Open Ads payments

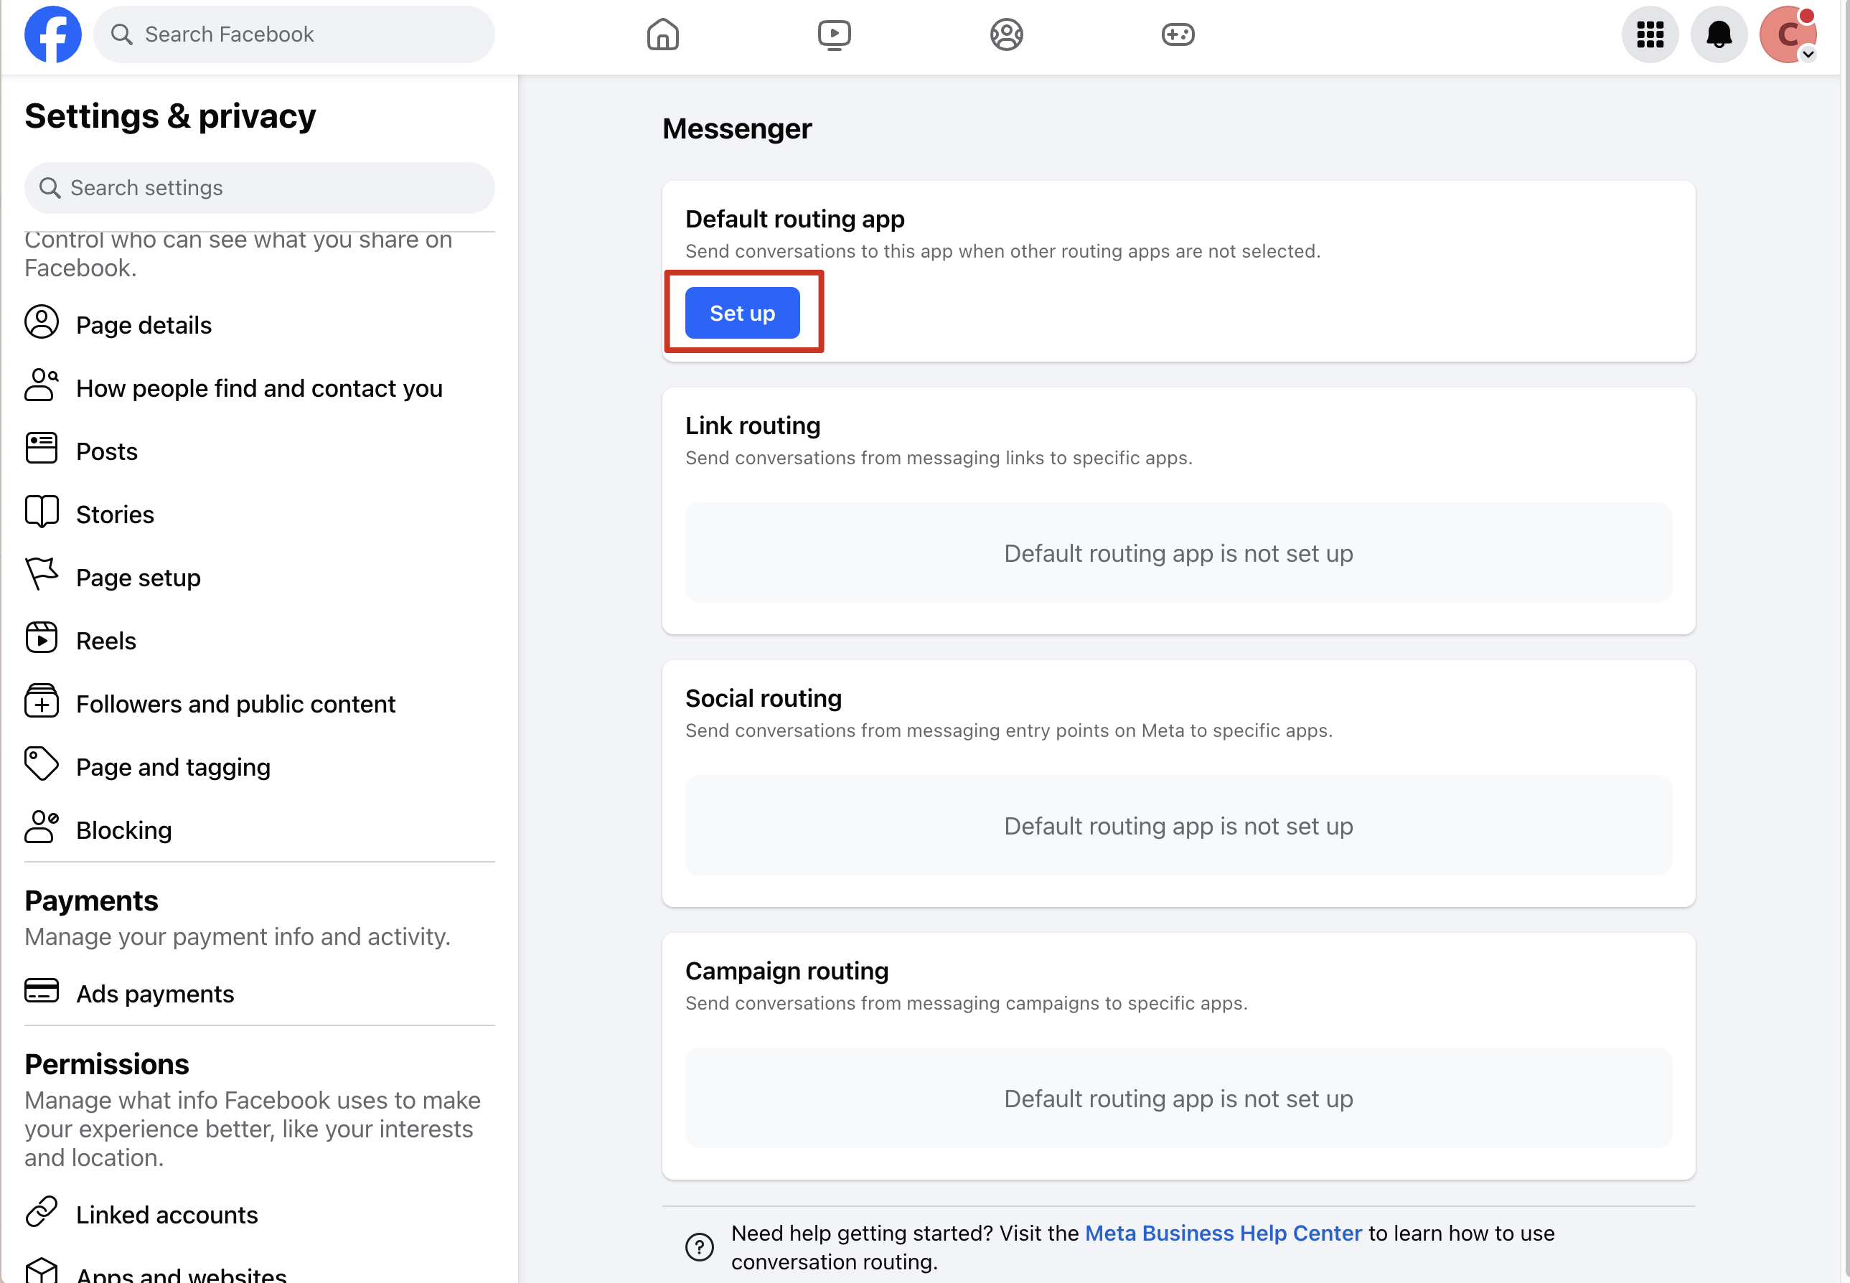pos(260,994)
